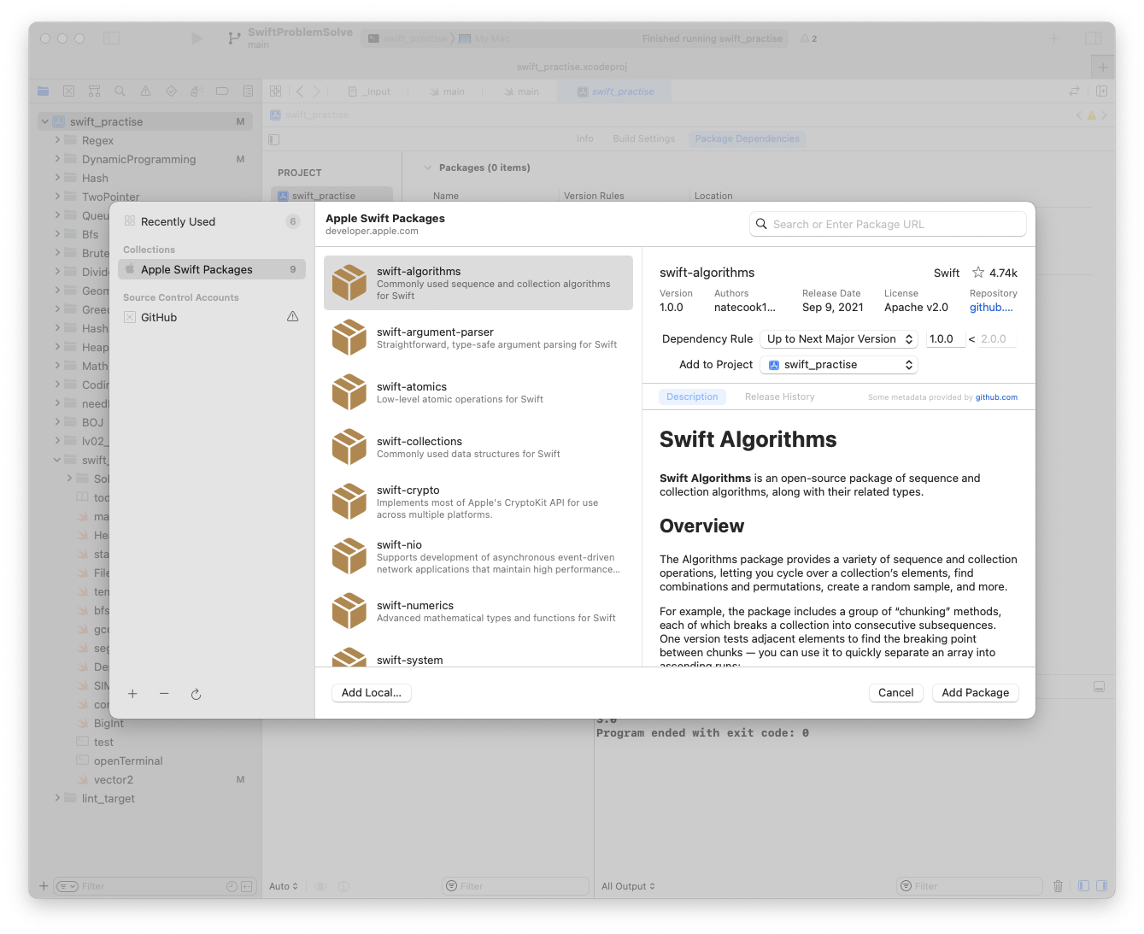Select swift-atomics package row
Image resolution: width=1144 pixels, height=934 pixels.
coord(478,392)
